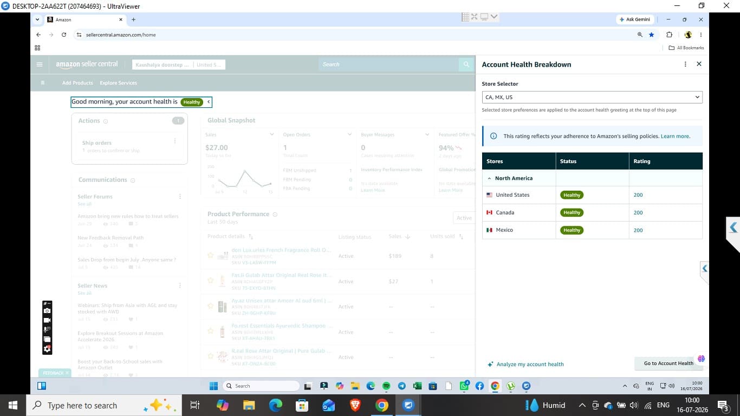
Task: Open WhatsApp from the remote taskbar
Action: (464, 386)
